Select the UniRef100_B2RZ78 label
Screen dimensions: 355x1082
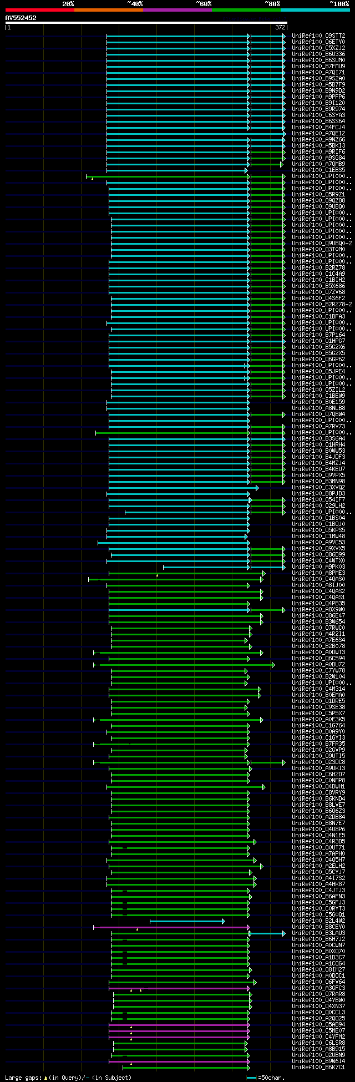pyautogui.click(x=318, y=267)
